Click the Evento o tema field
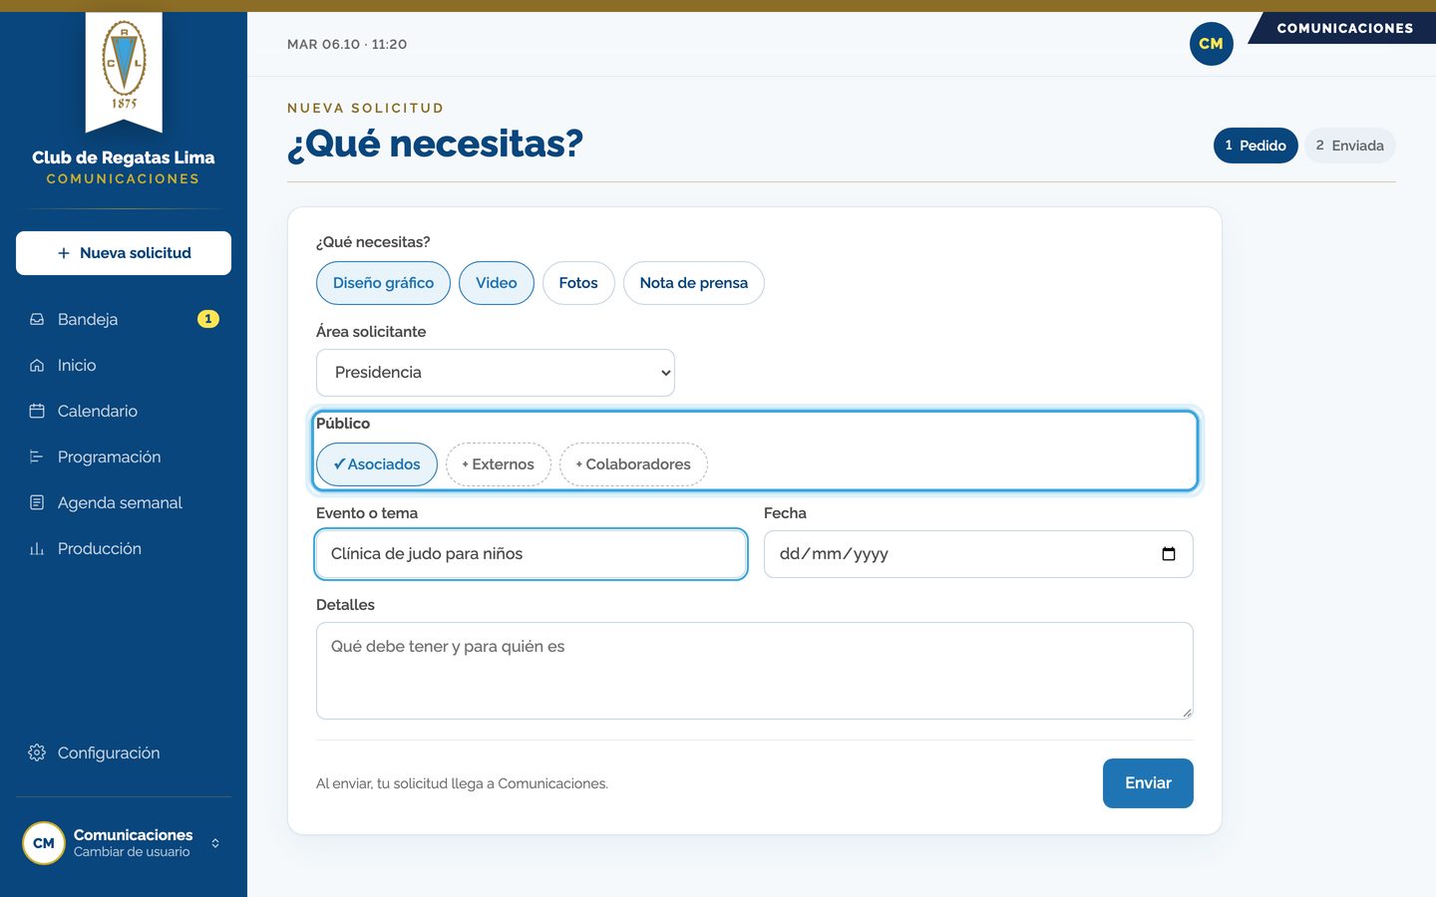Screen dimensions: 1436x897 click(532, 554)
